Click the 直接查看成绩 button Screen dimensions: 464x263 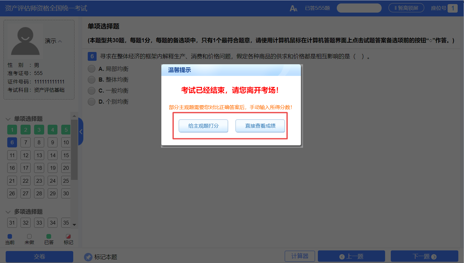click(x=260, y=126)
